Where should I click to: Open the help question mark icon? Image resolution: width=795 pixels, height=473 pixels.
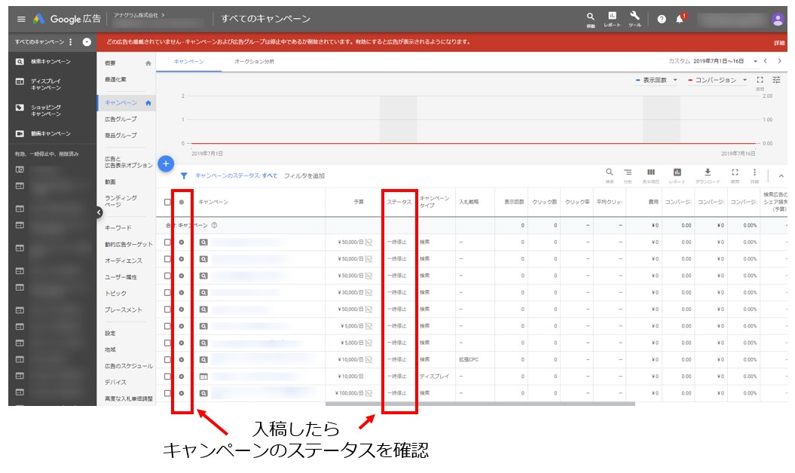click(661, 19)
